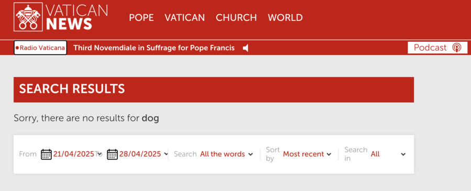Open the Vatican News logo home link
The width and height of the screenshot is (471, 191).
(60, 17)
